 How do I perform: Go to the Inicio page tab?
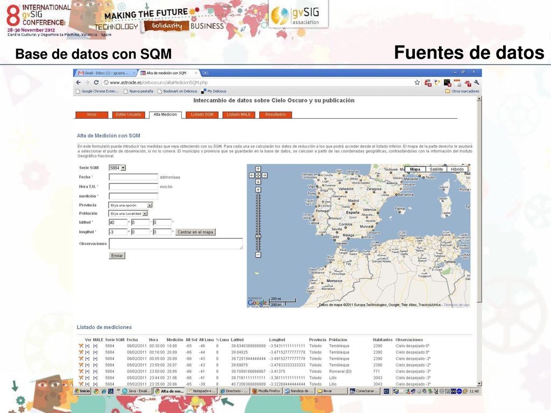click(91, 115)
